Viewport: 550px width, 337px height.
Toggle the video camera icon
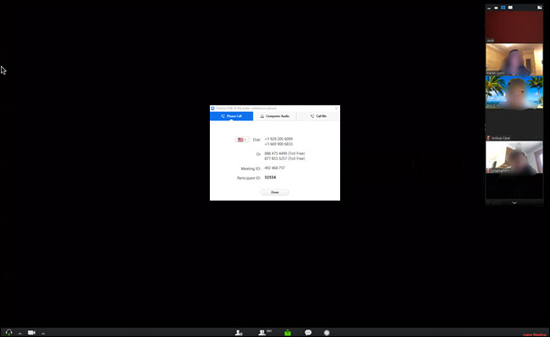pos(31,333)
